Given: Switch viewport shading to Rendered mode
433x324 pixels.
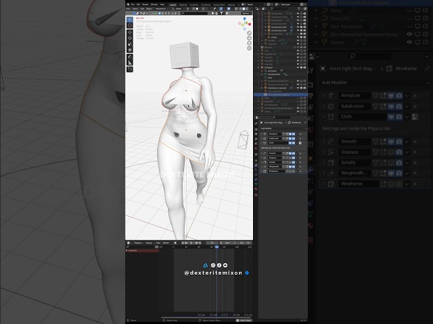Looking at the screenshot, I should pos(247,9).
